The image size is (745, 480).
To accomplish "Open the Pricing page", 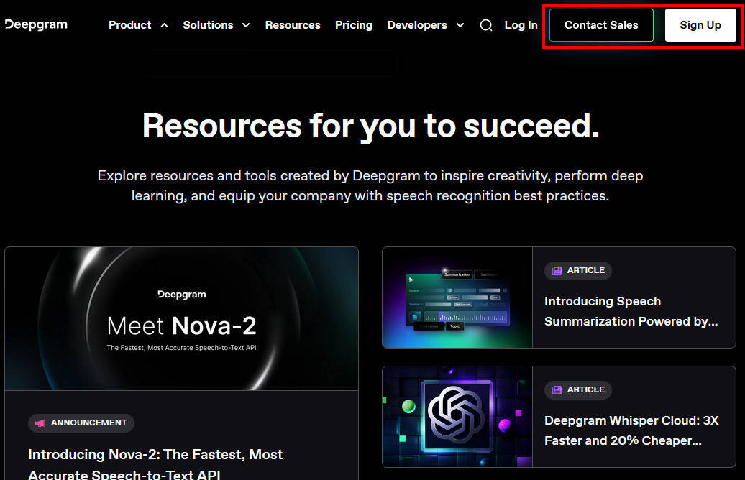I will (x=354, y=25).
